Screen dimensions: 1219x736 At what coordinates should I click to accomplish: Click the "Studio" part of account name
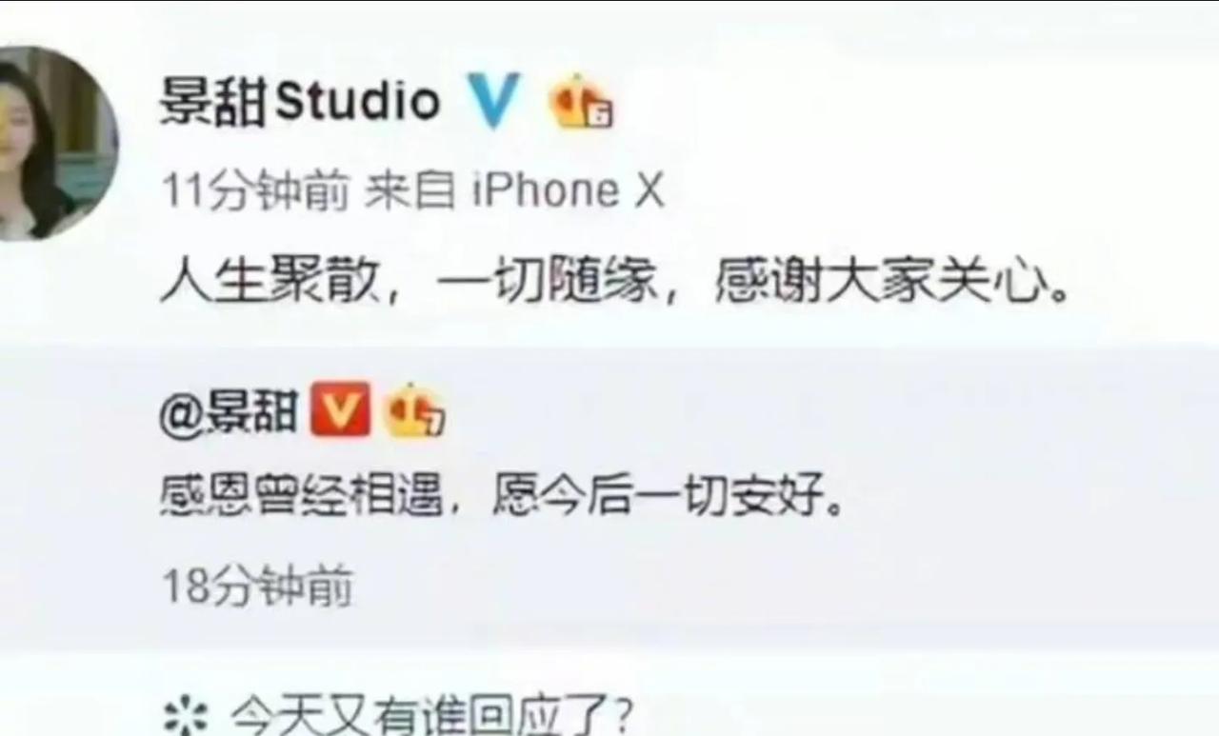358,101
